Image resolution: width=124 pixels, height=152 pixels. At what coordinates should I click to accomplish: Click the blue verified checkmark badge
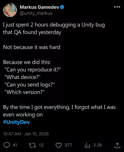coord(62,7)
